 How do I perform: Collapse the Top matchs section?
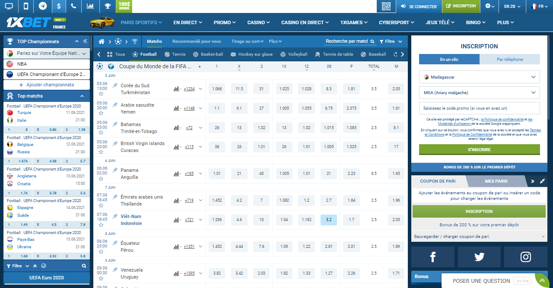tap(82, 96)
